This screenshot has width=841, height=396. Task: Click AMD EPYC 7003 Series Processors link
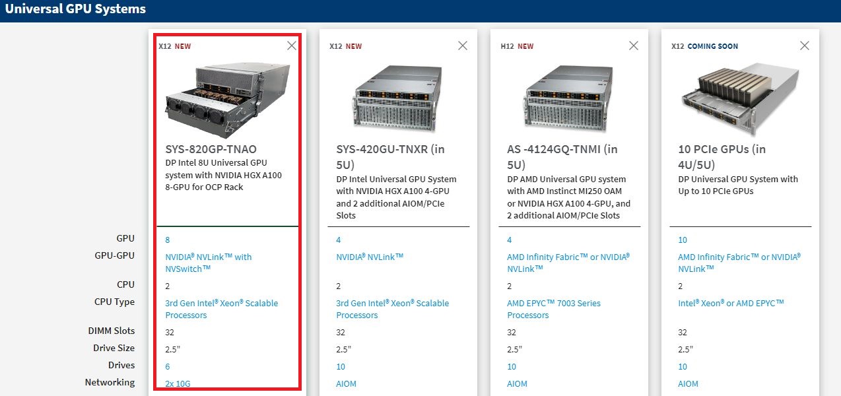(553, 309)
